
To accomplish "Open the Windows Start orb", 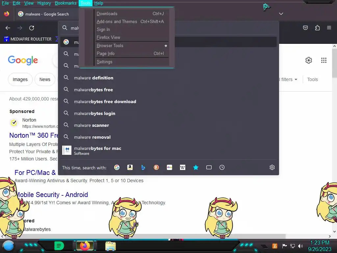I will click(8, 246).
